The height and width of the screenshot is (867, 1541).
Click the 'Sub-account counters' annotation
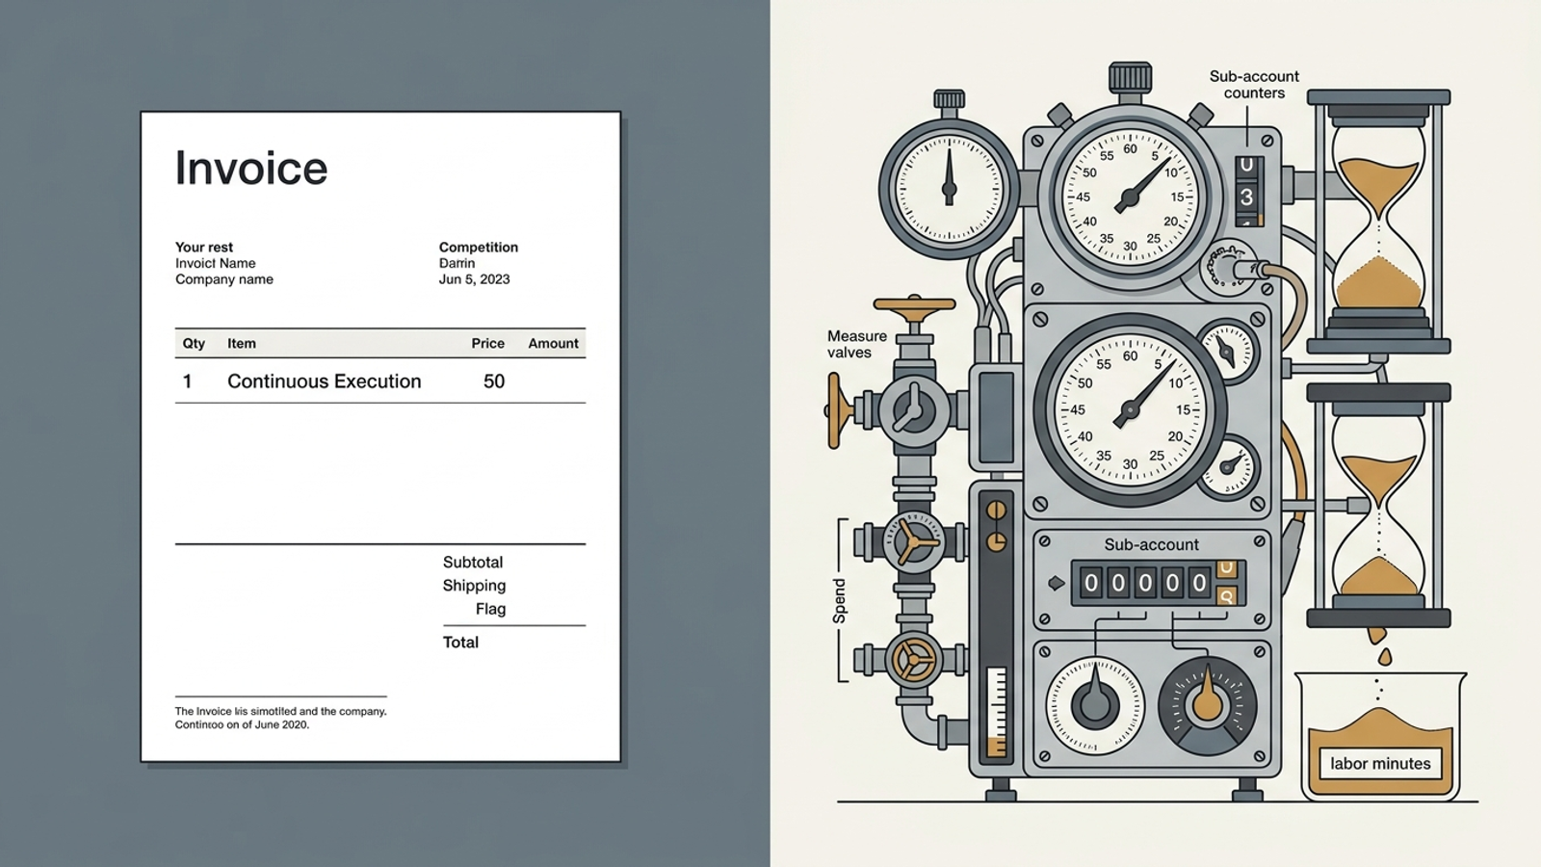click(1254, 85)
